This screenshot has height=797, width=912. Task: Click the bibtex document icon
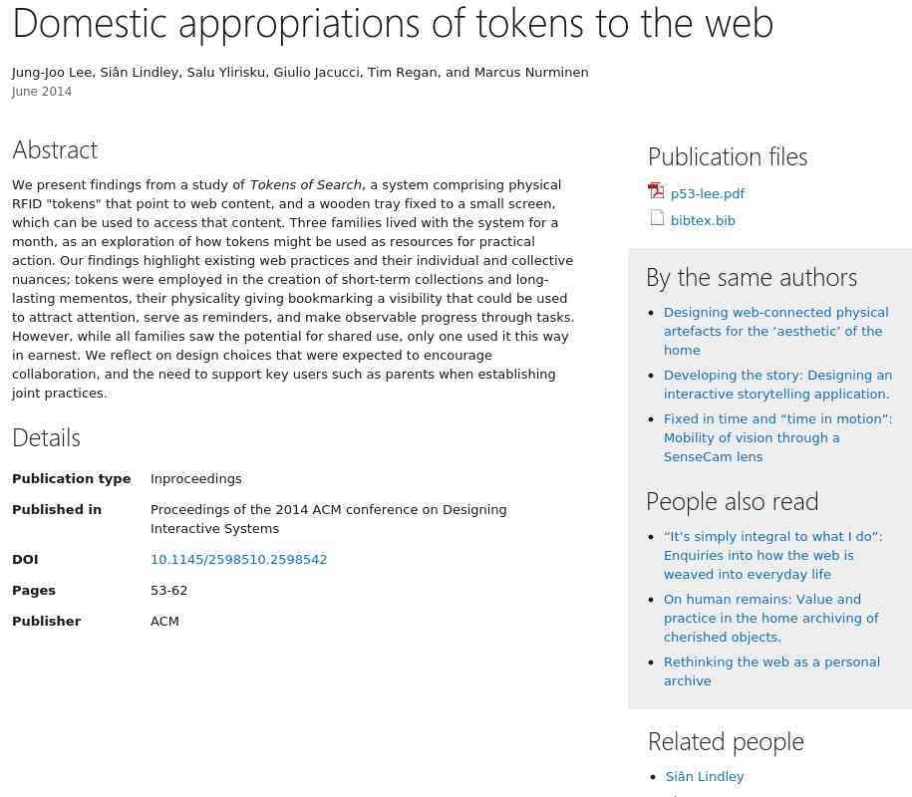click(657, 218)
